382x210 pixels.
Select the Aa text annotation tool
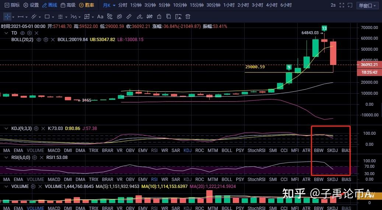pos(100,17)
